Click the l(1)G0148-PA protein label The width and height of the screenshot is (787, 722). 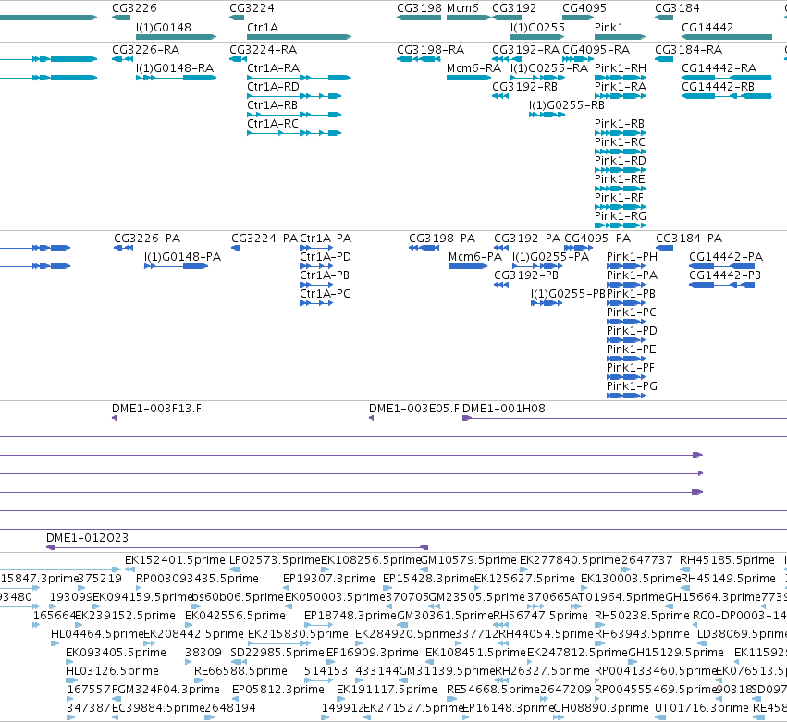[183, 257]
